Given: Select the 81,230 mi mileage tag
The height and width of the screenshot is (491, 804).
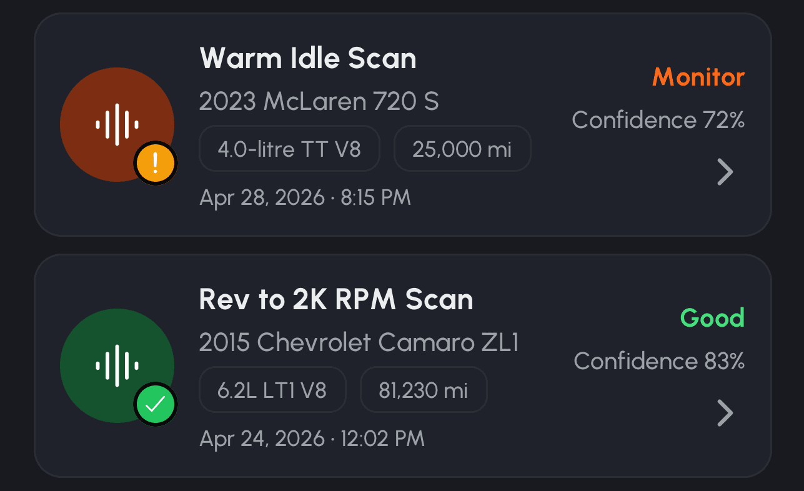Looking at the screenshot, I should pos(424,390).
